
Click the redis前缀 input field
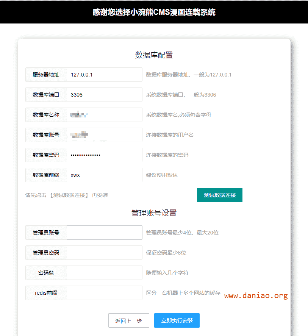pos(105,293)
